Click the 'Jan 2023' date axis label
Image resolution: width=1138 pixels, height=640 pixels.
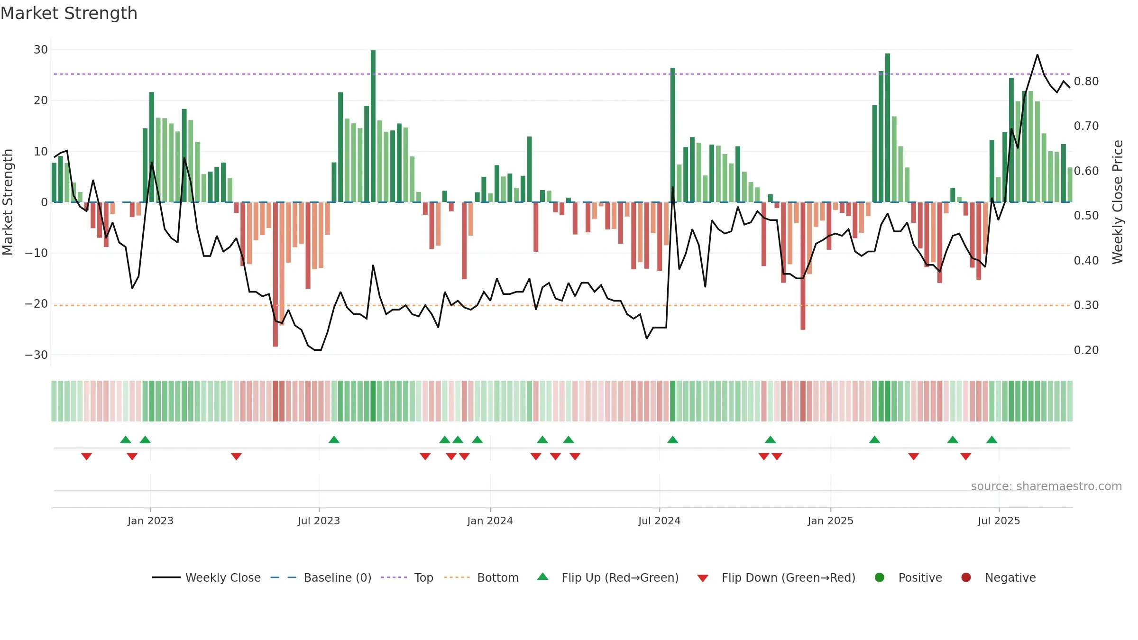pyautogui.click(x=150, y=521)
